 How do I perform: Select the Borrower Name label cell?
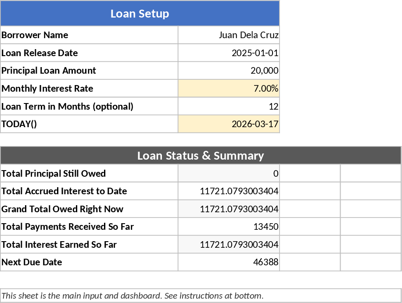89,35
